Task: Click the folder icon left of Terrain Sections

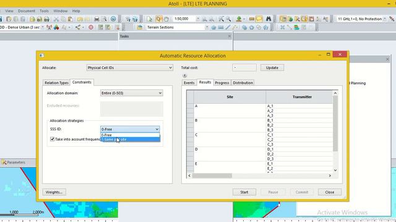Action: [x=140, y=27]
